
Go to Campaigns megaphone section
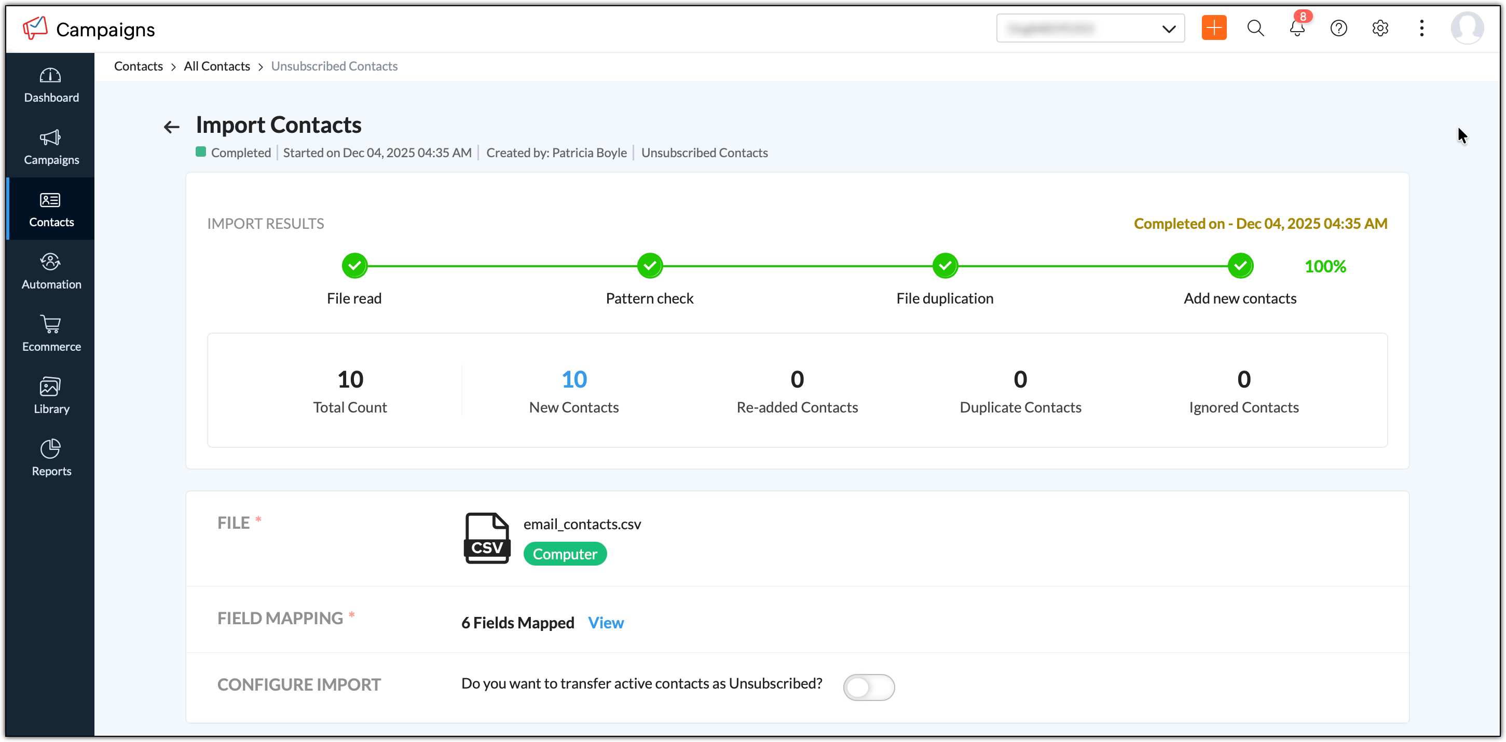tap(51, 147)
